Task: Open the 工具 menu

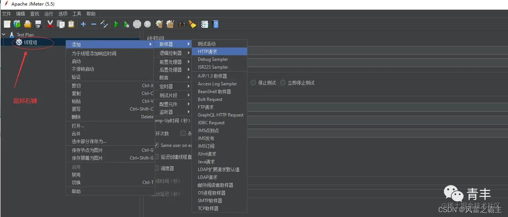Action: tap(77, 14)
